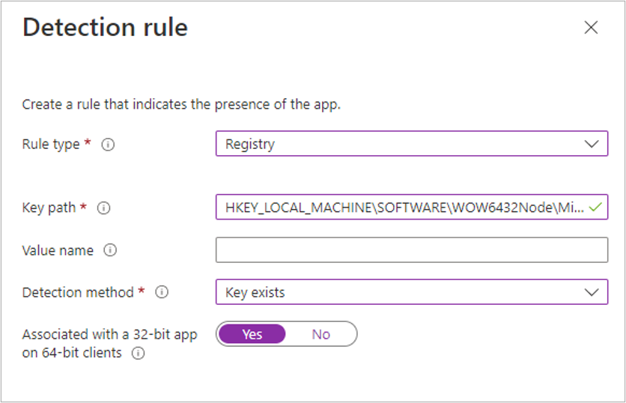Switch 32-bit app toggle to No
Viewport: 626px width, 403px height.
[x=320, y=334]
